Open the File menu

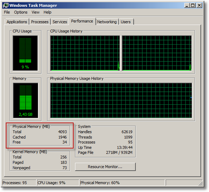pos(7,12)
